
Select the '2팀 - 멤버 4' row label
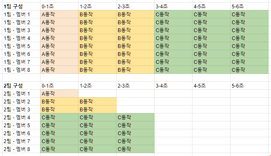(x=21, y=117)
